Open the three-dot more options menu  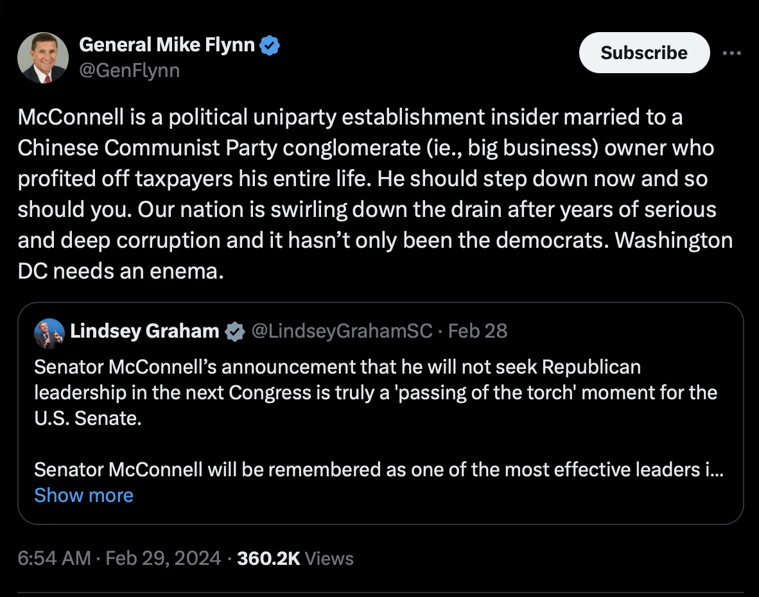coord(731,53)
